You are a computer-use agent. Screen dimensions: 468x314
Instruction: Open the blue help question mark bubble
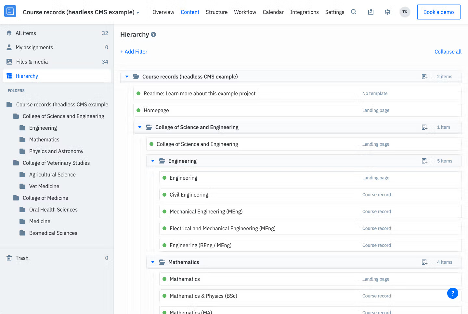[x=453, y=293]
